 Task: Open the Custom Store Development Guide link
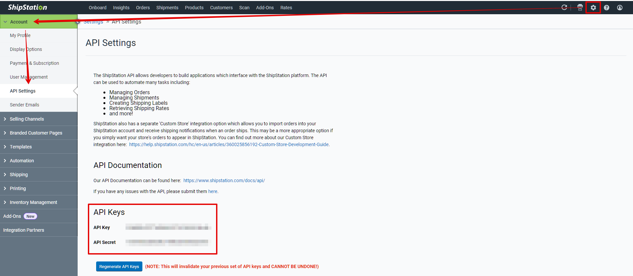229,144
